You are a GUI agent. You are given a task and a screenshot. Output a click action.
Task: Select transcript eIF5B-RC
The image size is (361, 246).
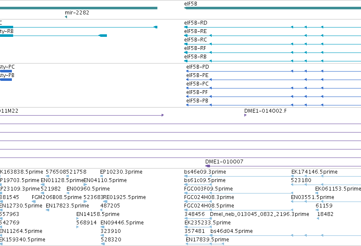pyautogui.click(x=196, y=40)
